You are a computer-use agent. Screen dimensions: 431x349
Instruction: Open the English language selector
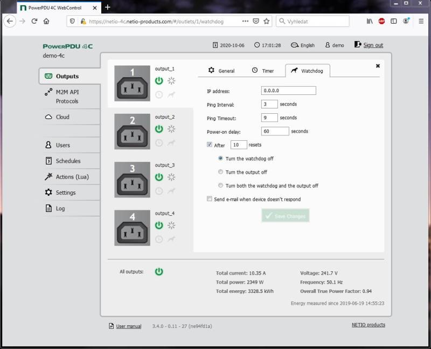(x=303, y=45)
